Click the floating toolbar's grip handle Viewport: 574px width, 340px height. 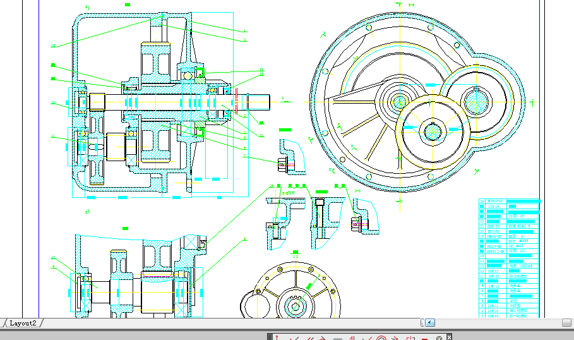270,337
